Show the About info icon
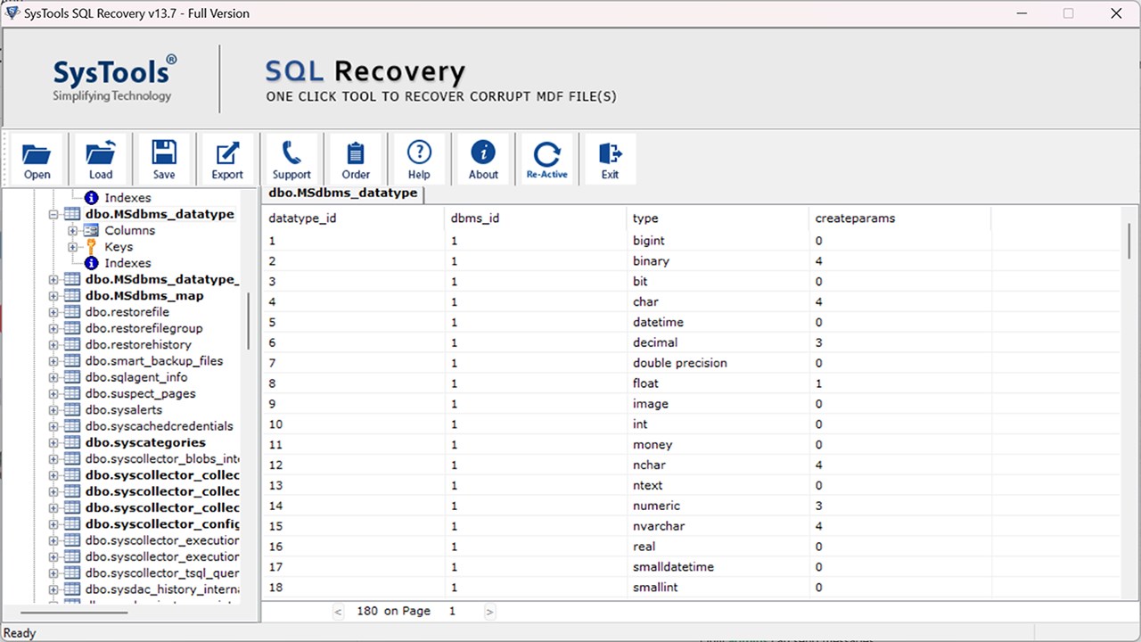This screenshot has width=1141, height=642. (x=483, y=160)
